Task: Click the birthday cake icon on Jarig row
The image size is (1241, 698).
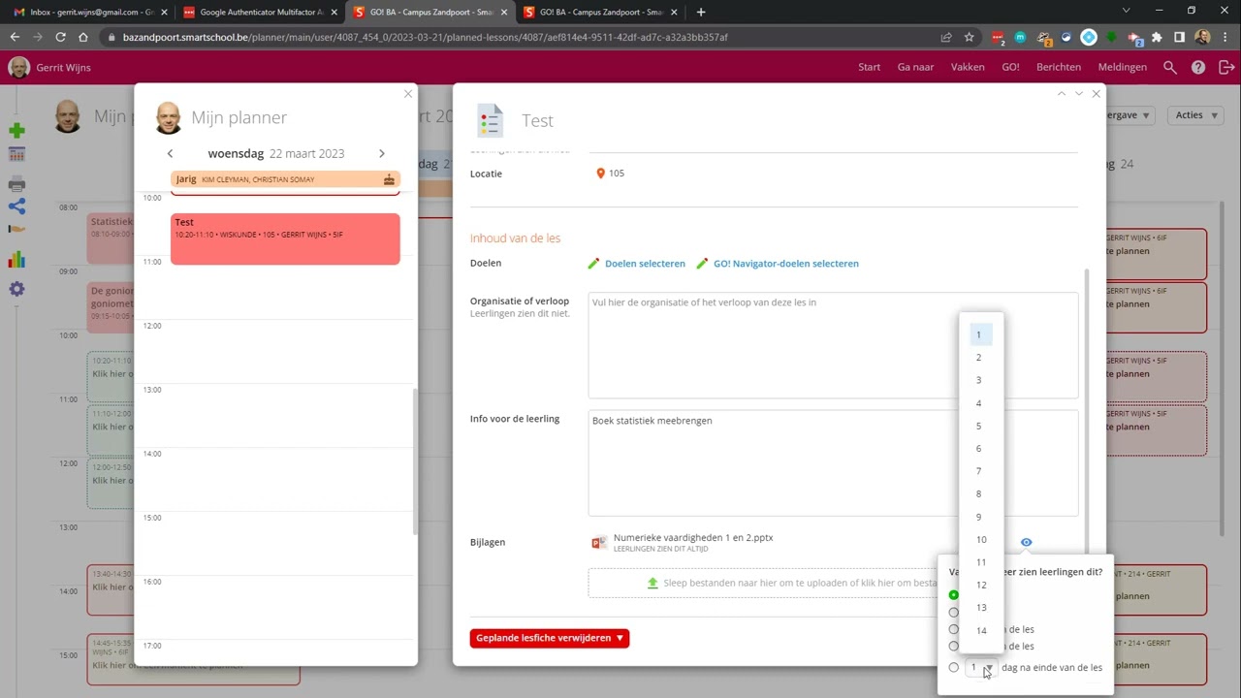Action: pyautogui.click(x=389, y=179)
